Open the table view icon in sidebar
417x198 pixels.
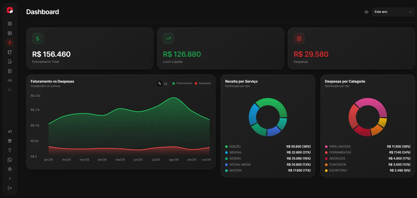point(10,33)
